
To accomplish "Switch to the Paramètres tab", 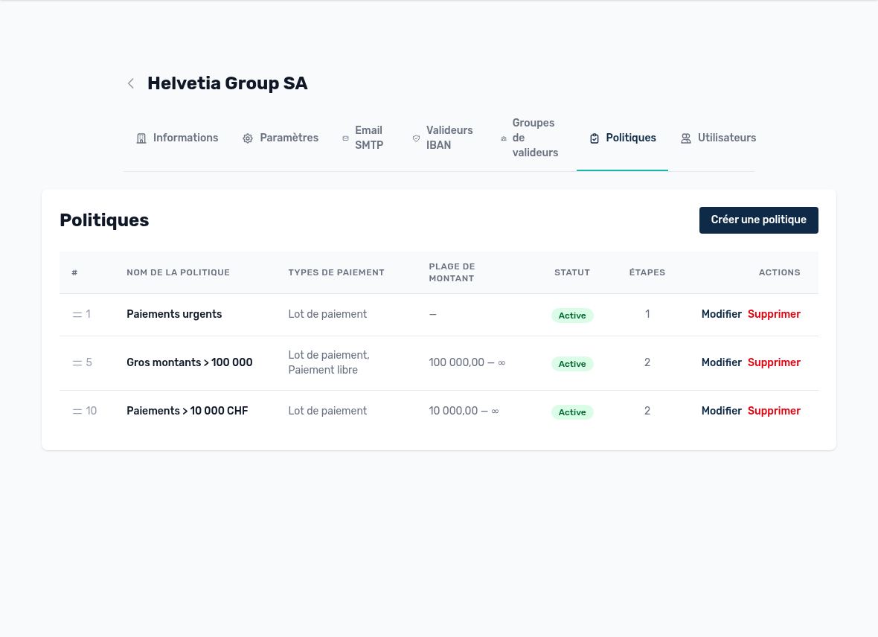I will coord(281,138).
